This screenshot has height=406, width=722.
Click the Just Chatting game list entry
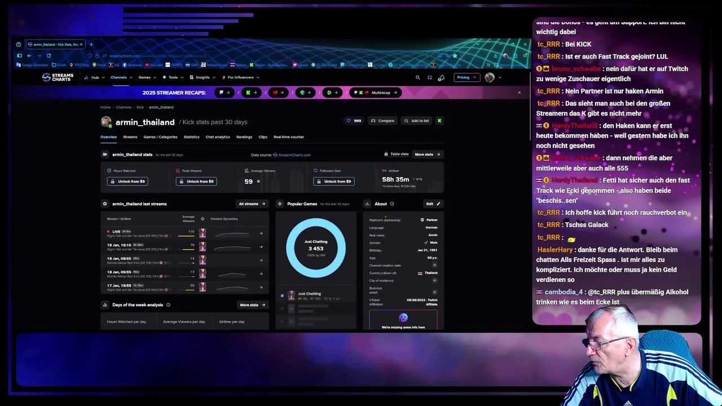tap(316, 295)
